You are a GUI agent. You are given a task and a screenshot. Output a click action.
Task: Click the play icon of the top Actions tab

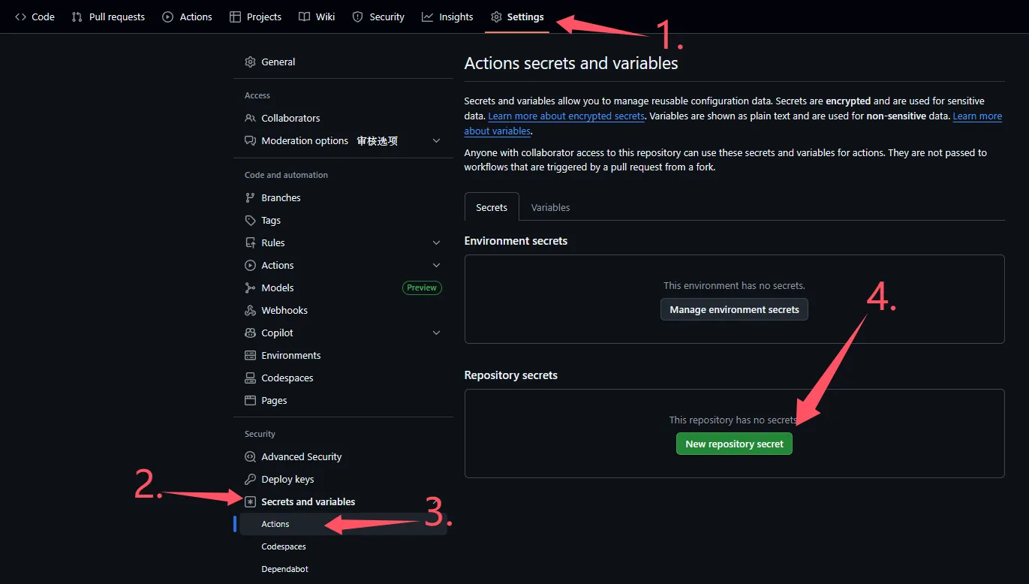coord(168,17)
